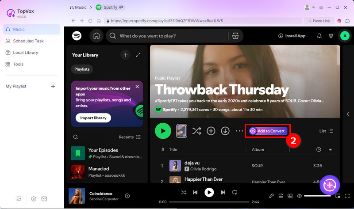Reload the Spotify page

coord(90,21)
